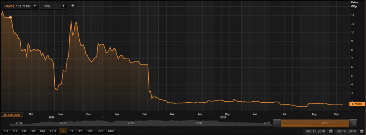Select the Max range button
Image resolution: width=366 pixels, height=135 pixels.
coord(112,131)
